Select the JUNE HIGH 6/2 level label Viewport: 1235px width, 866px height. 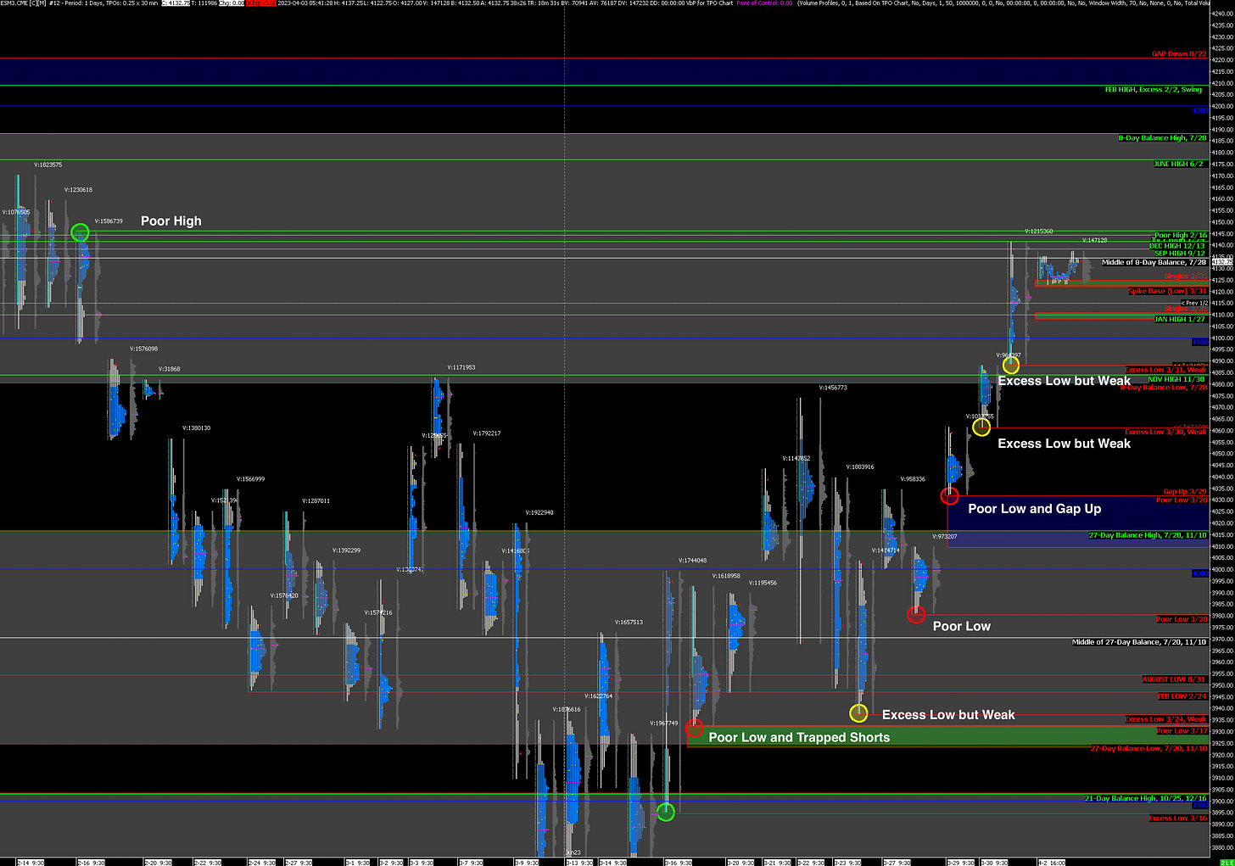[x=1180, y=164]
